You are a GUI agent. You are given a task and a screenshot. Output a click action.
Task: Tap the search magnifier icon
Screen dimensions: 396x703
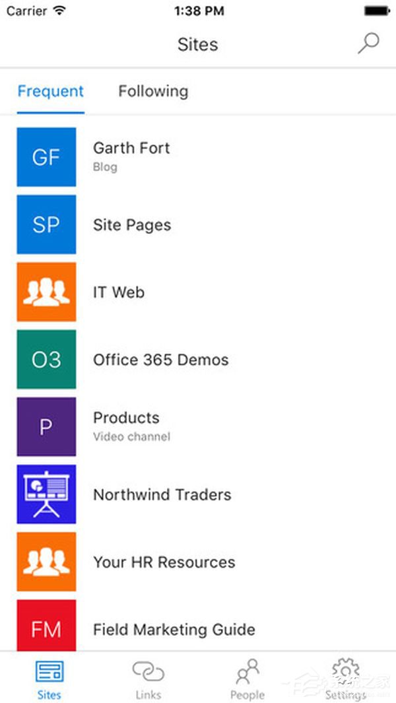pos(369,44)
